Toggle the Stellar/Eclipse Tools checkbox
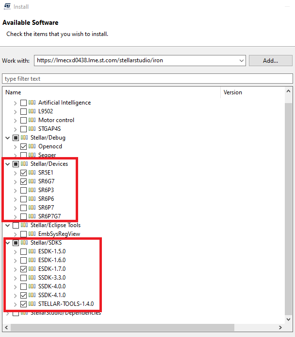The height and width of the screenshot is (337, 295). point(16,225)
